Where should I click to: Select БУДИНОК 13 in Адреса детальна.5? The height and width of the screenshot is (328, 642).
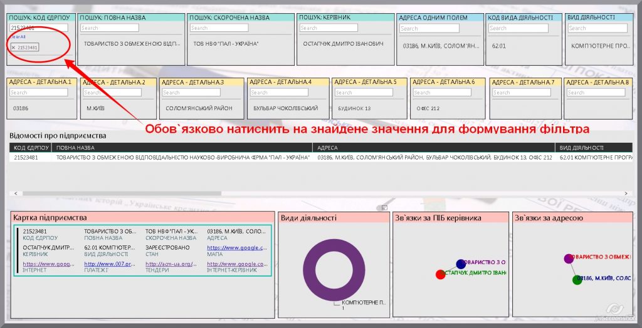[x=354, y=108]
